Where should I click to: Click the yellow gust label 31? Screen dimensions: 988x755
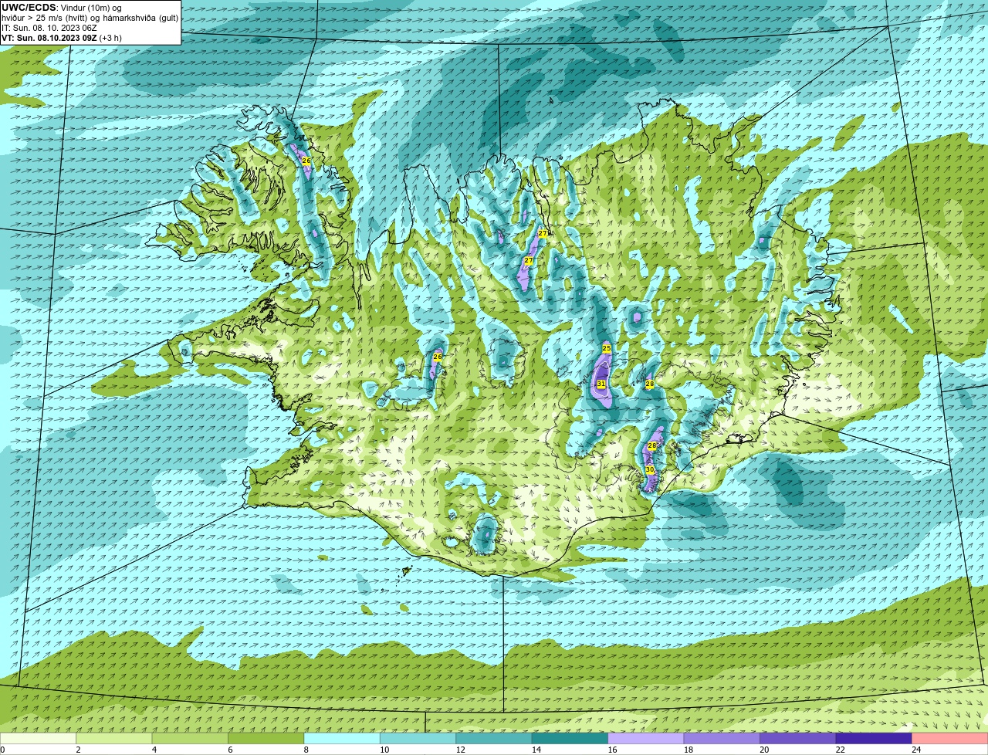pyautogui.click(x=601, y=384)
